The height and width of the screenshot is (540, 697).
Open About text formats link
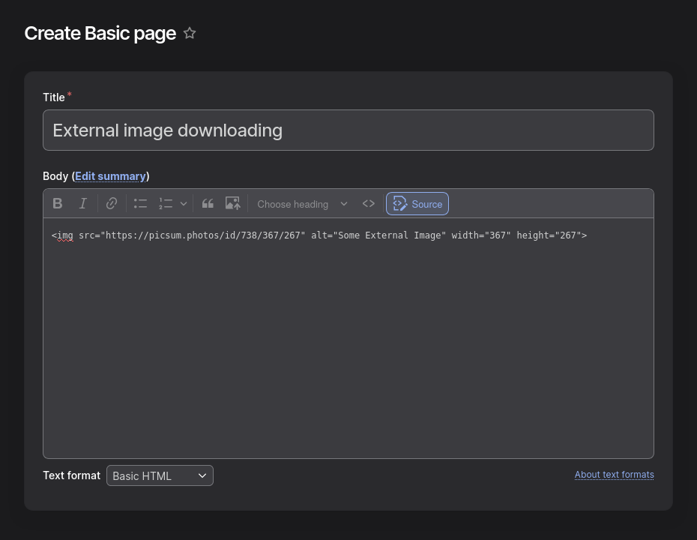614,475
